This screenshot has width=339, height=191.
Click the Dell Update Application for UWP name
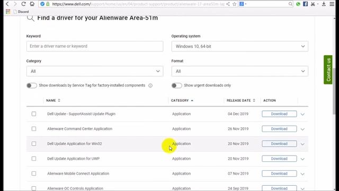click(x=73, y=159)
